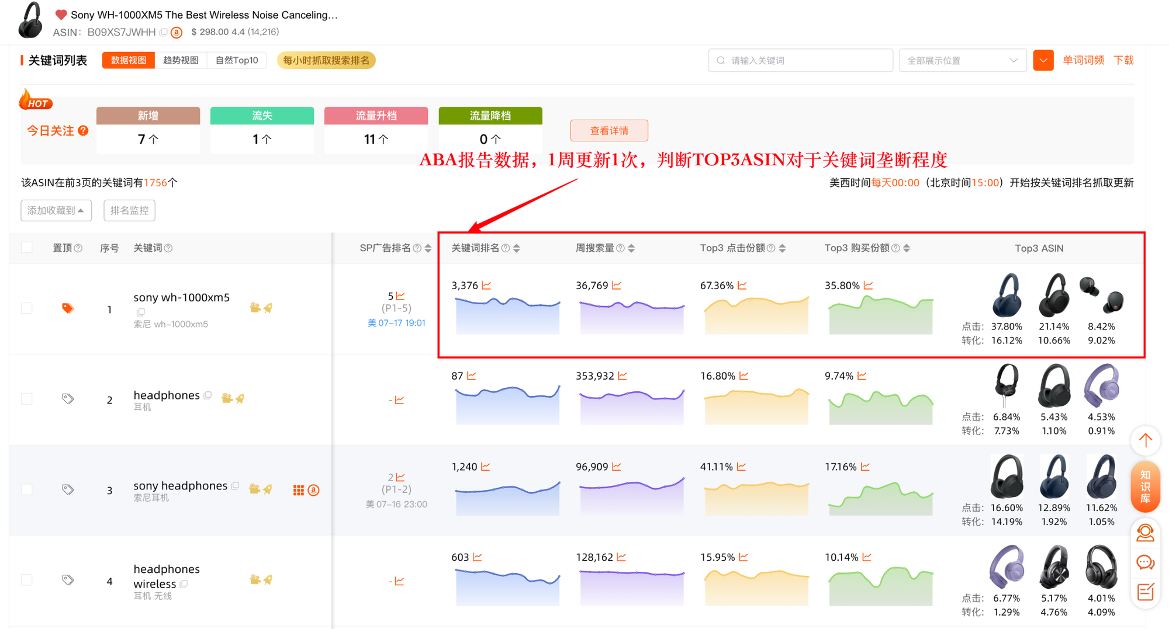Image resolution: width=1169 pixels, height=629 pixels.
Task: Click the 关键词 column help icon
Action: click(x=168, y=248)
